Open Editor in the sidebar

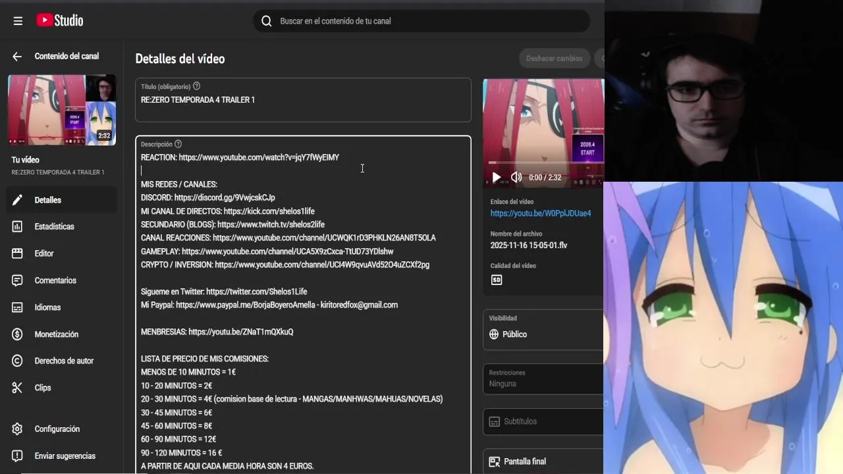[x=62, y=253]
